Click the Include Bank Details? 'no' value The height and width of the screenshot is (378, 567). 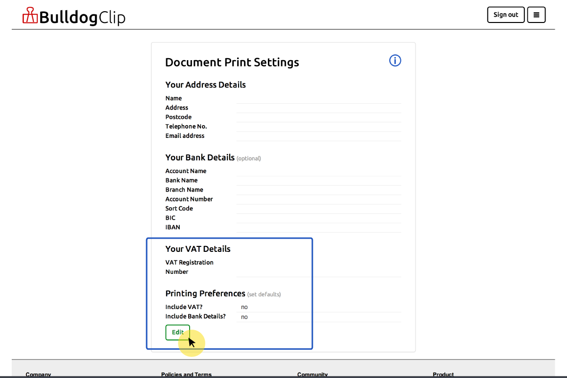[244, 317]
